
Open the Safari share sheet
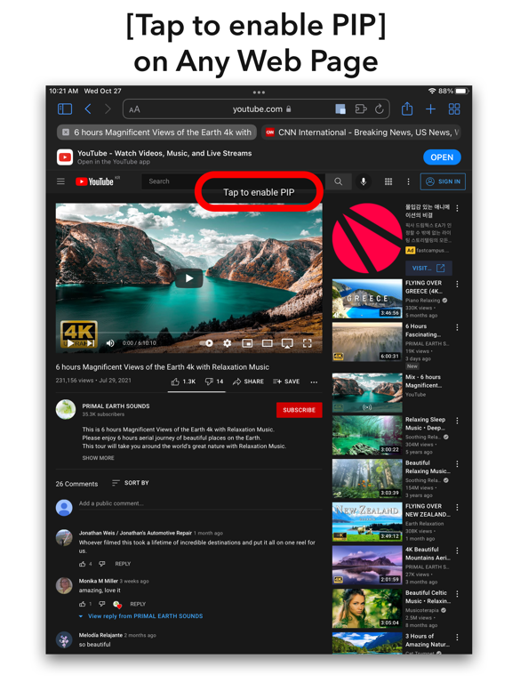pos(407,108)
